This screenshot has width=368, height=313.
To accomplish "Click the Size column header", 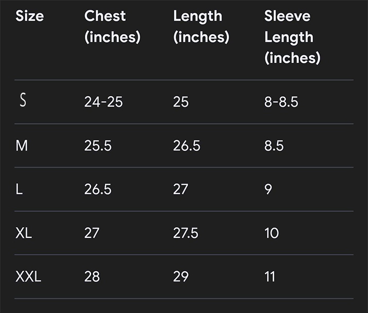I will [x=30, y=16].
